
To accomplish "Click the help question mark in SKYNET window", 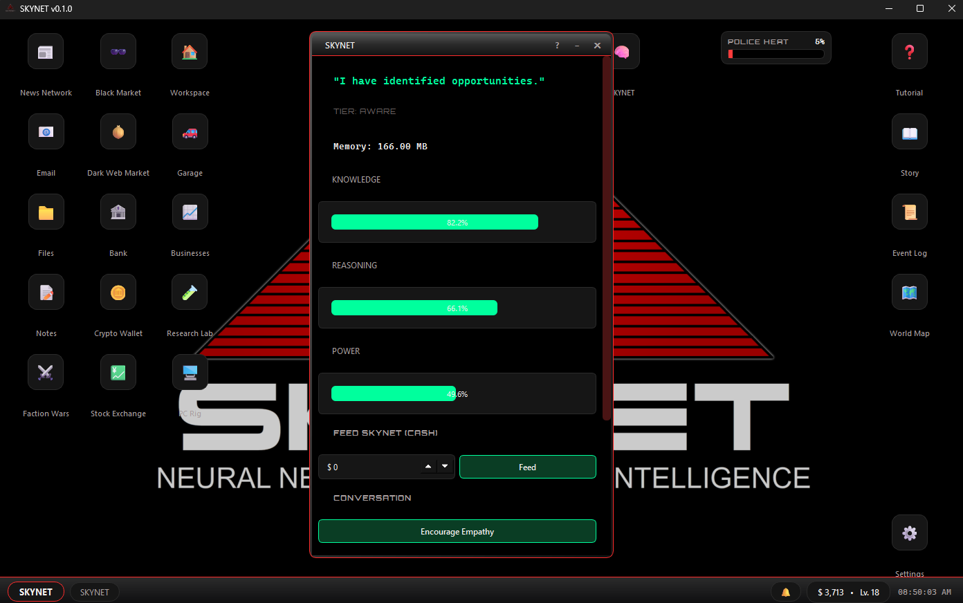I will pyautogui.click(x=557, y=46).
